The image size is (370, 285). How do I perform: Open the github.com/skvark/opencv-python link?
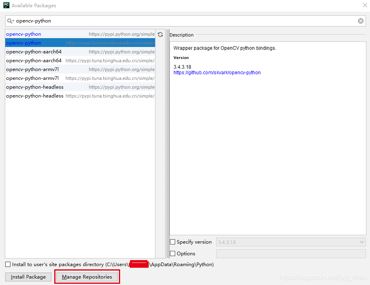(217, 73)
